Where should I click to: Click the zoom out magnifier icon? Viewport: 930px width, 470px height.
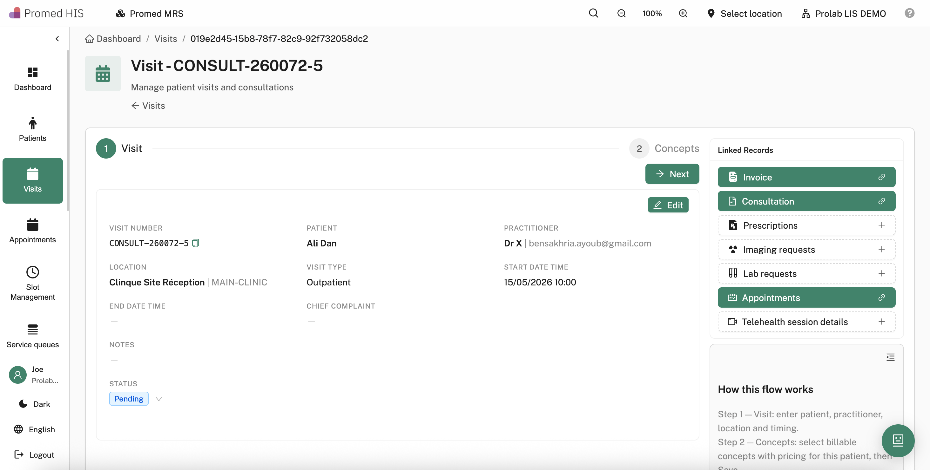(621, 13)
